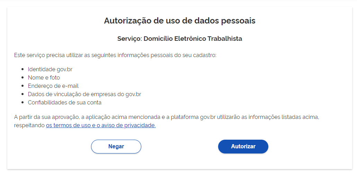357x177 pixels.
Task: Click the bullet beside 'Identidade gov.br'
Action: pyautogui.click(x=23, y=69)
